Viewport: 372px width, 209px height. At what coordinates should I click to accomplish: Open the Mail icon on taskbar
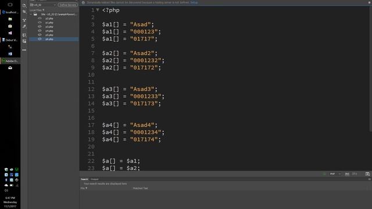tap(10, 68)
